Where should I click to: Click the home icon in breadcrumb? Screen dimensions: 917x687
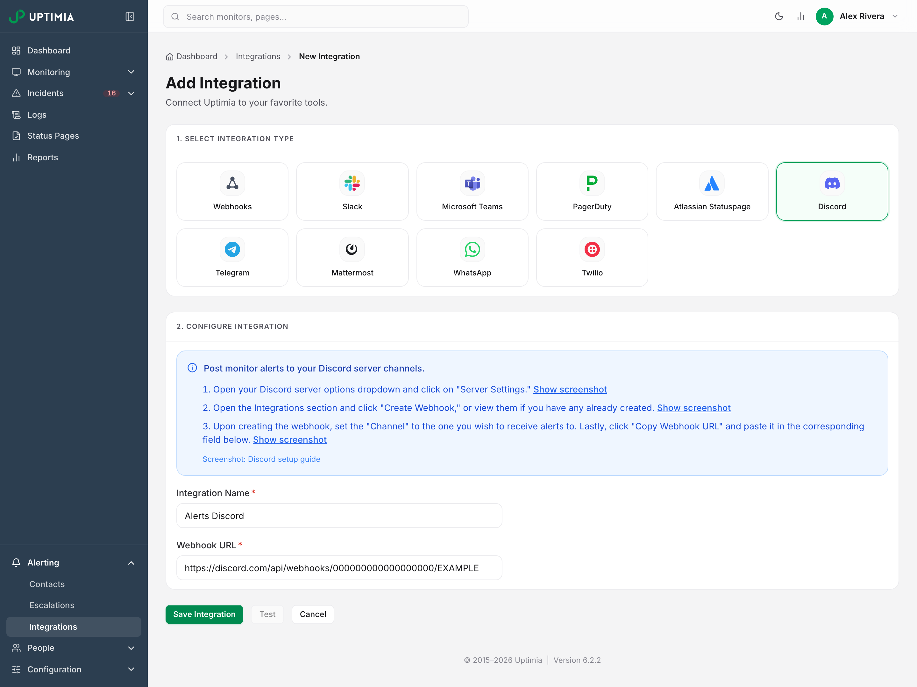170,57
